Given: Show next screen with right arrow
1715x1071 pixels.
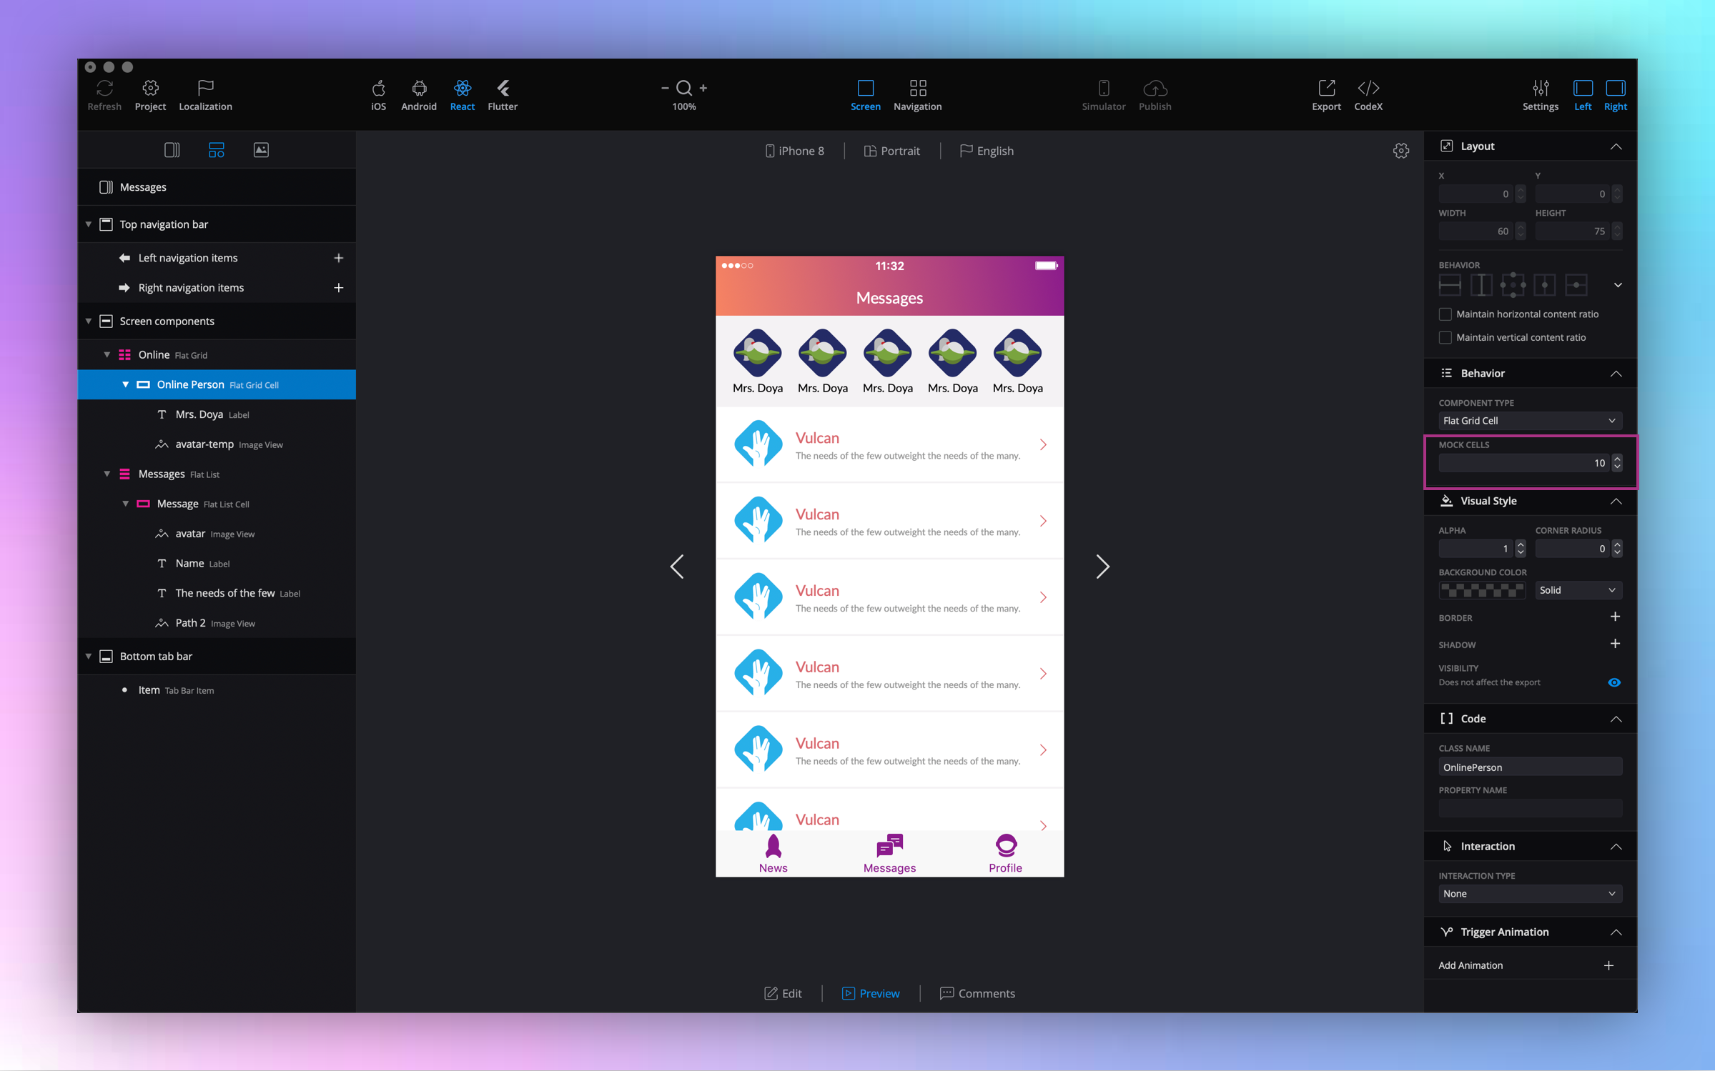Looking at the screenshot, I should (1102, 567).
